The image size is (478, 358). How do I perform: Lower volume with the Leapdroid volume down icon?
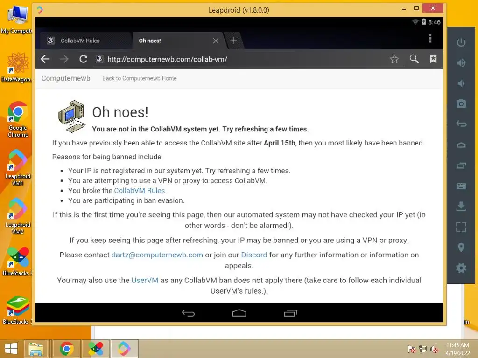[x=461, y=83]
